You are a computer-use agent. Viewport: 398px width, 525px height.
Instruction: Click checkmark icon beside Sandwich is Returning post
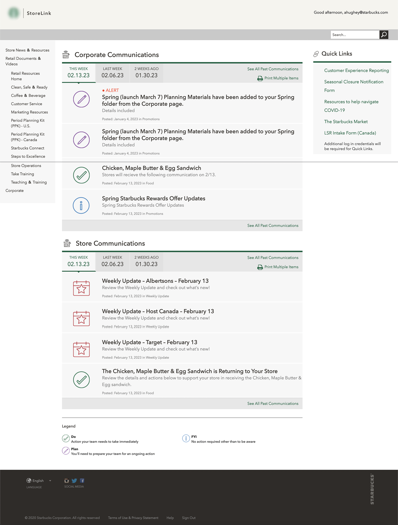[x=81, y=380]
